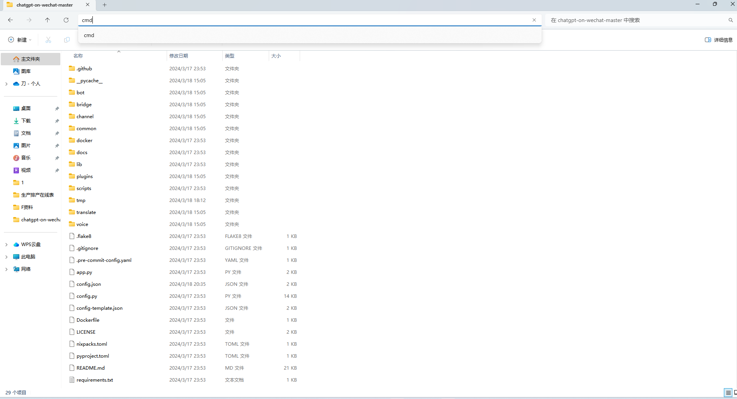Toggle the details pane (详细信息)
Viewport: 737px width, 399px height.
(718, 40)
